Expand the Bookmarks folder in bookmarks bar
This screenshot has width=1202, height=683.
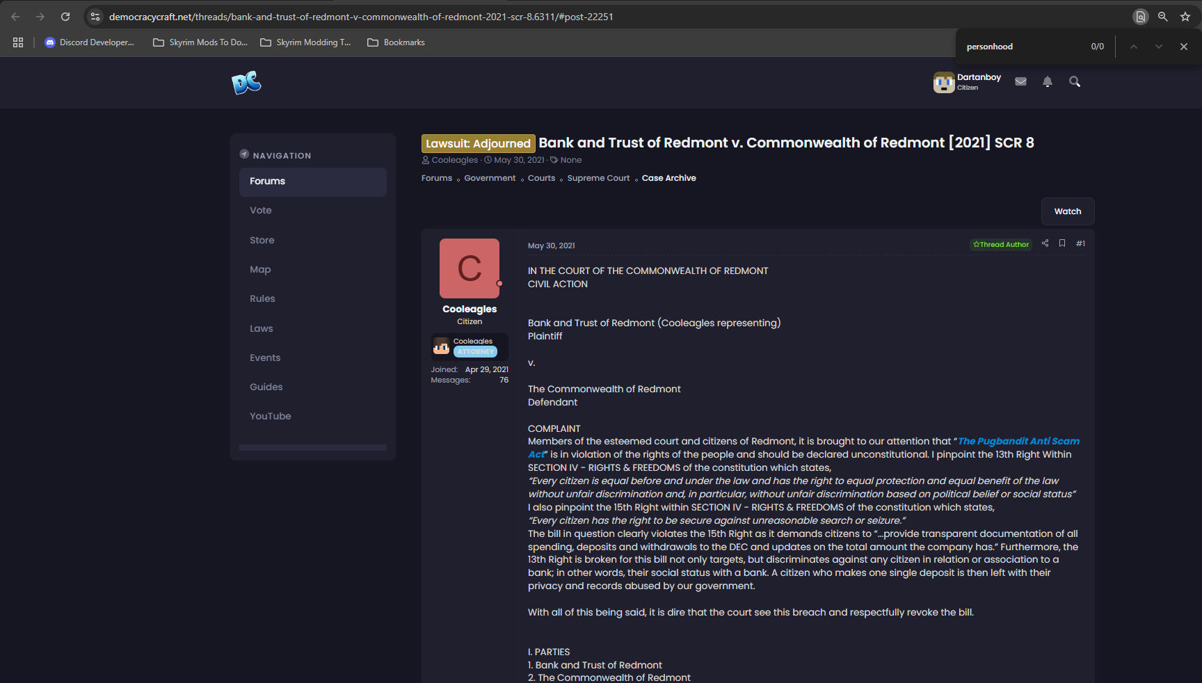pos(396,42)
